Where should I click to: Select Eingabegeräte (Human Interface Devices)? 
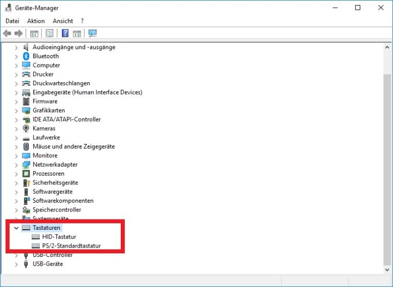pos(88,92)
